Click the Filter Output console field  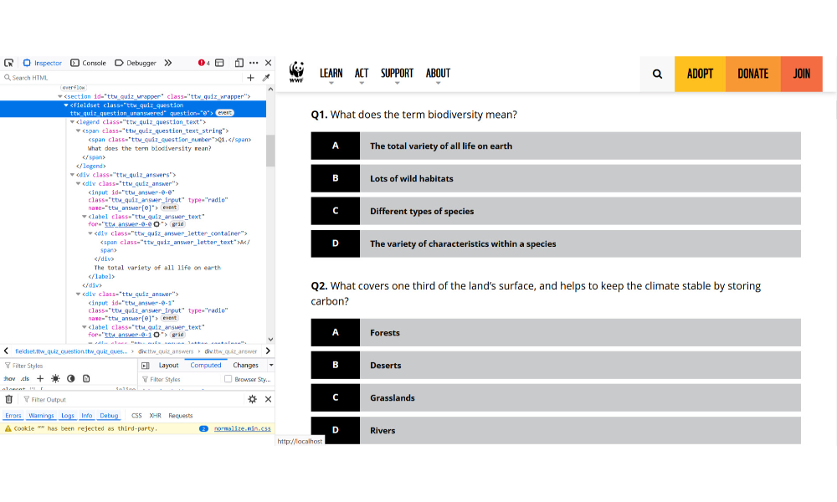133,400
